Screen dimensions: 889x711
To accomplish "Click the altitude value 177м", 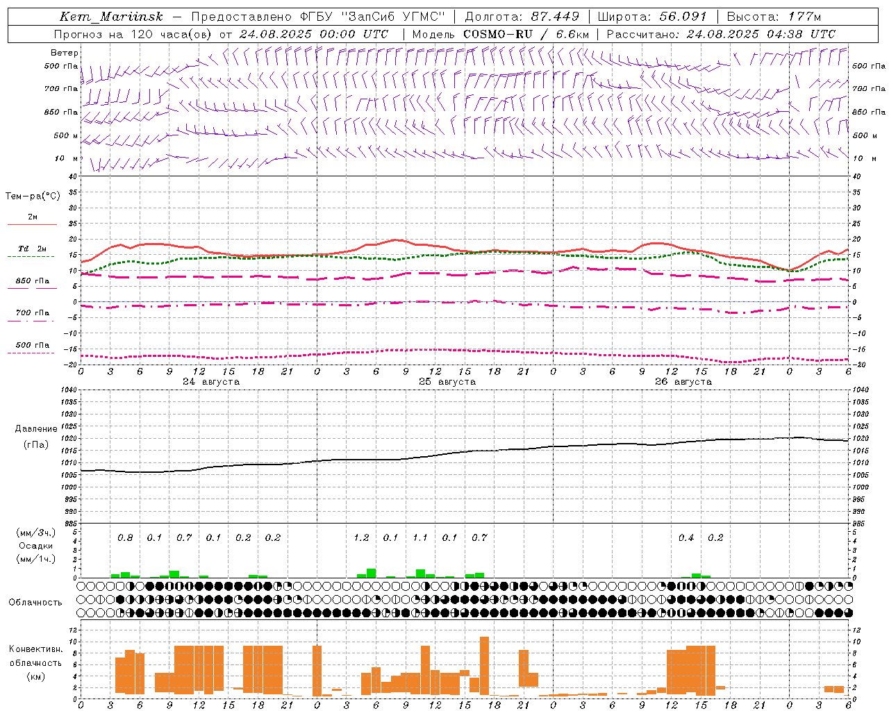I will point(806,17).
